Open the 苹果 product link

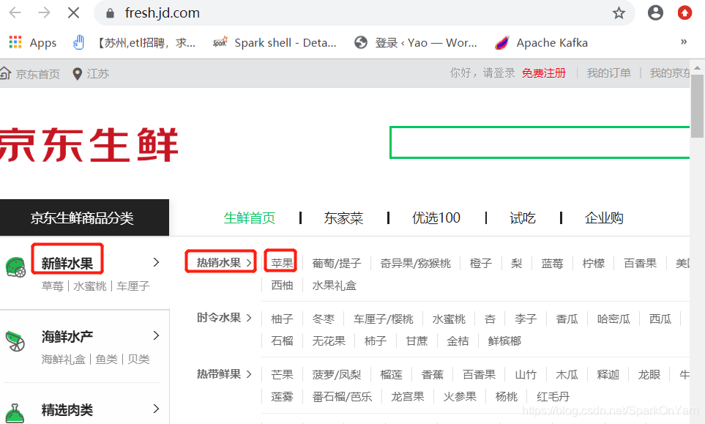pyautogui.click(x=280, y=263)
